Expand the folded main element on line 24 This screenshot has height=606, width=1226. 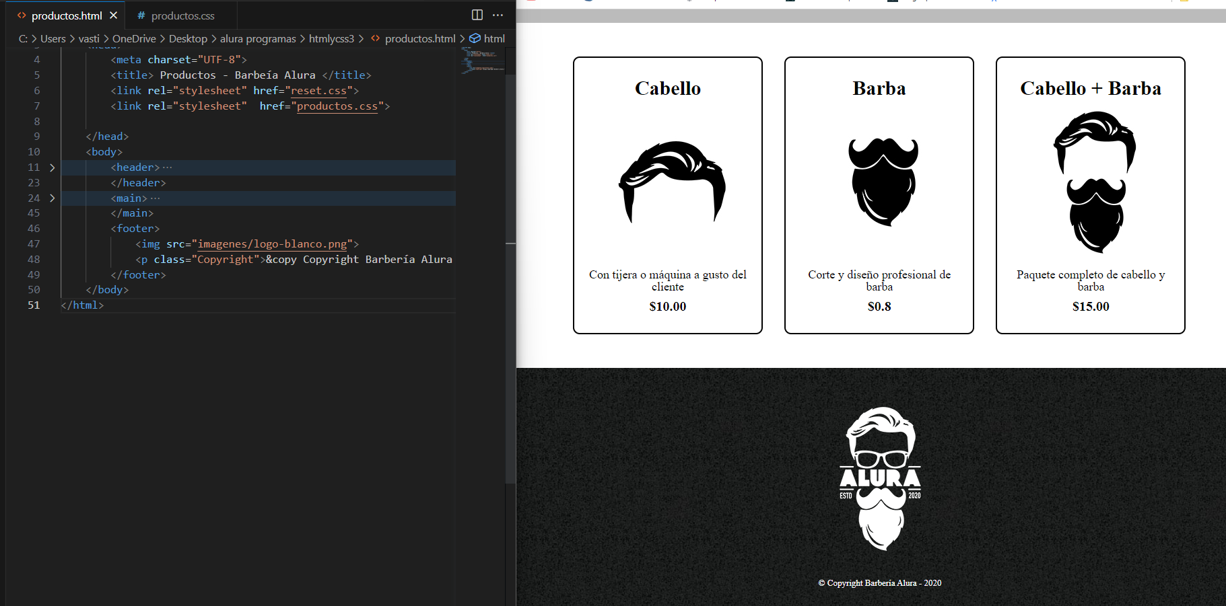coord(52,198)
